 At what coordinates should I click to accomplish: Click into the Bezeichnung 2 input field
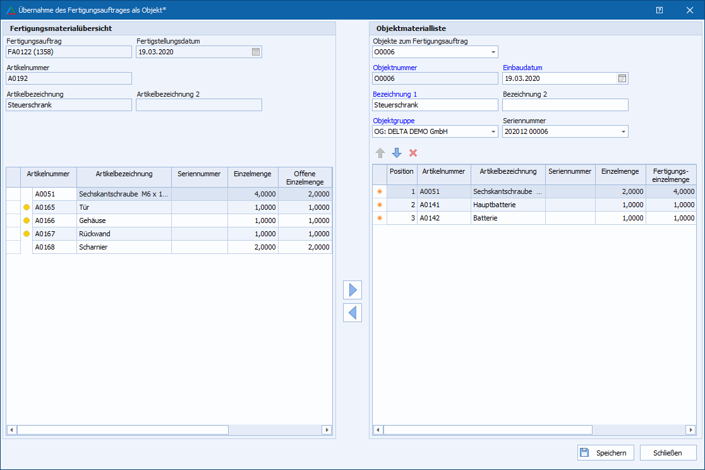pos(565,105)
